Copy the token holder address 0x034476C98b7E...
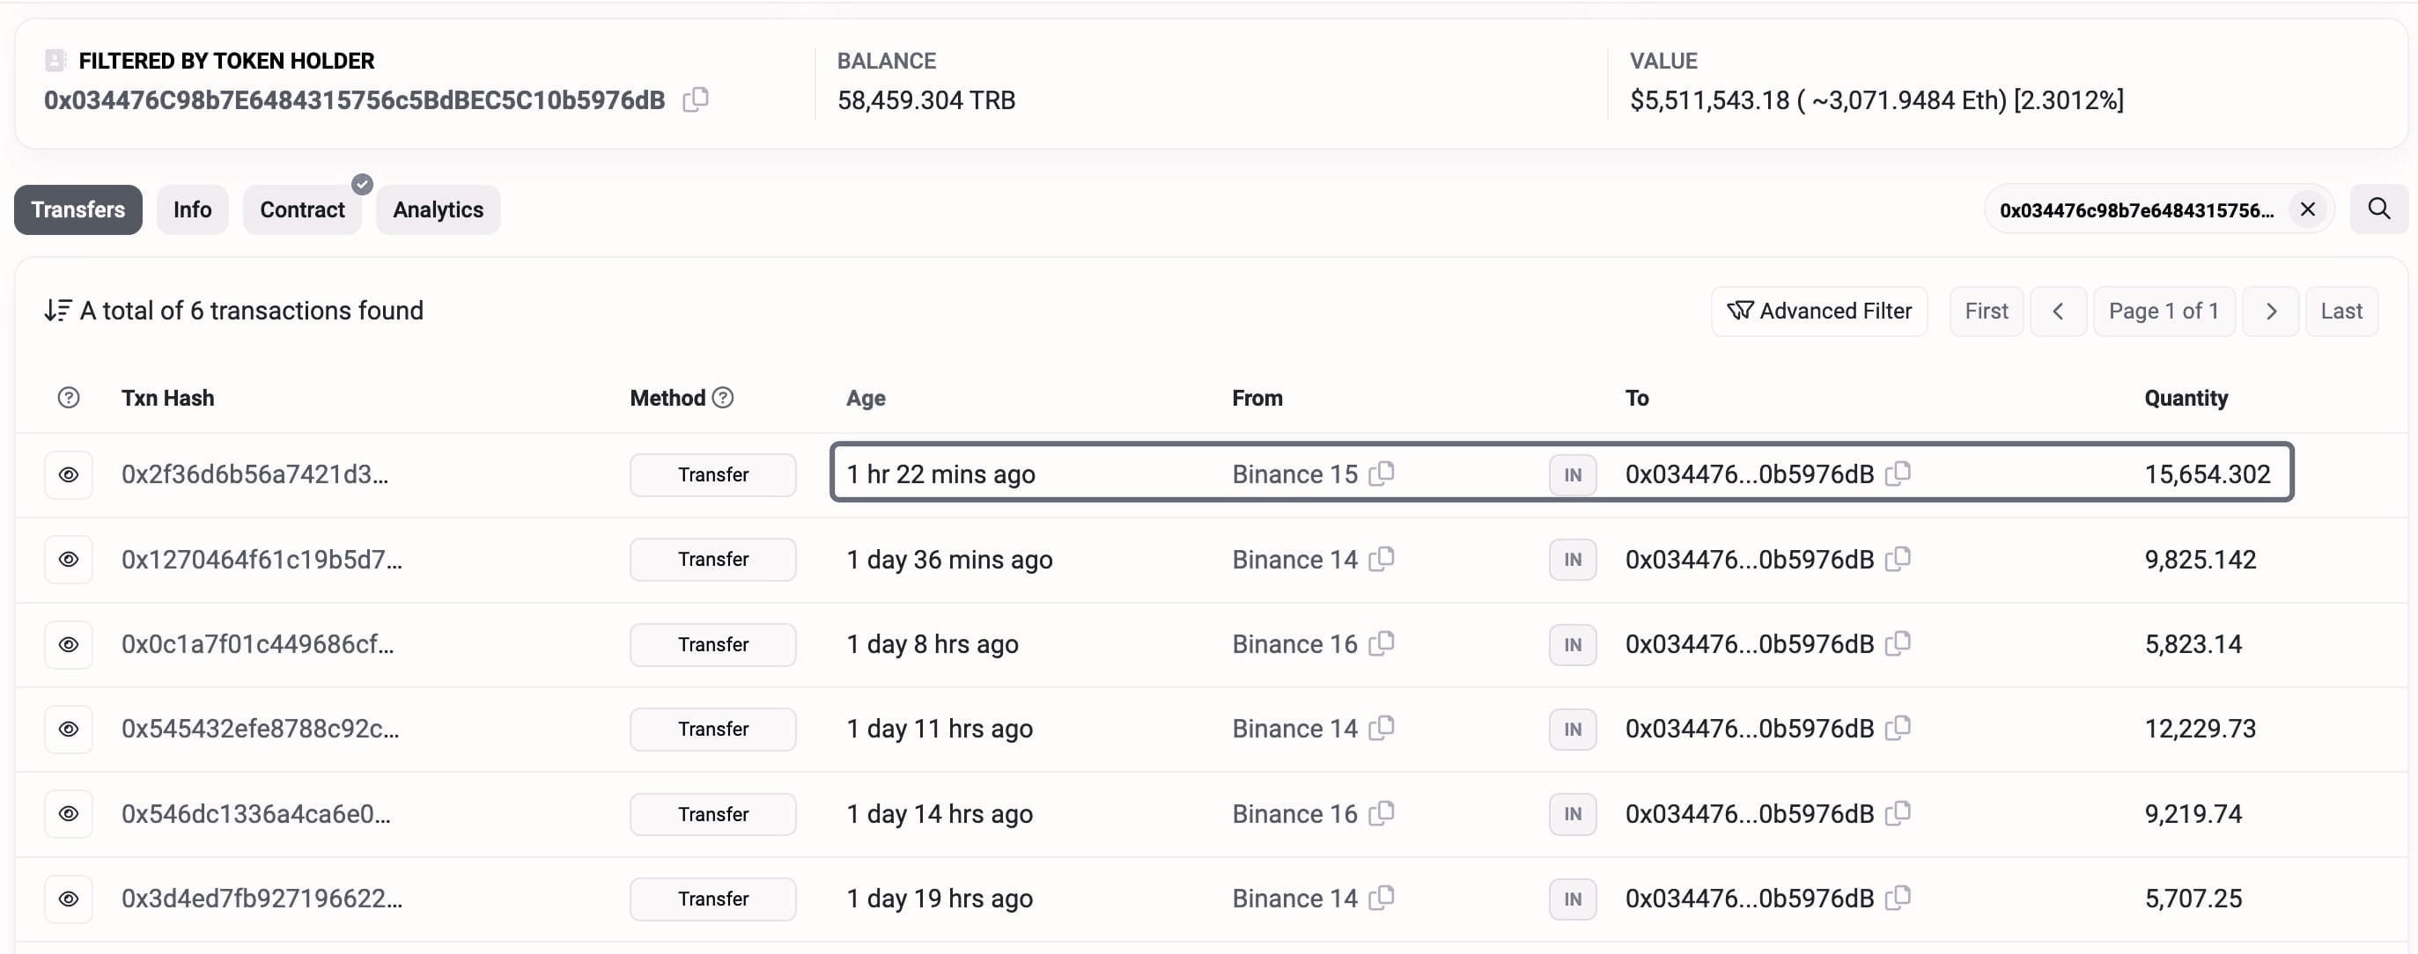 [x=696, y=99]
